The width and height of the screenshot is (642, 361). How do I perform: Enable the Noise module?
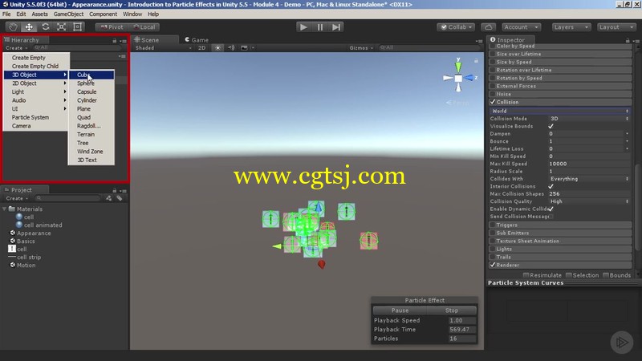coord(493,94)
